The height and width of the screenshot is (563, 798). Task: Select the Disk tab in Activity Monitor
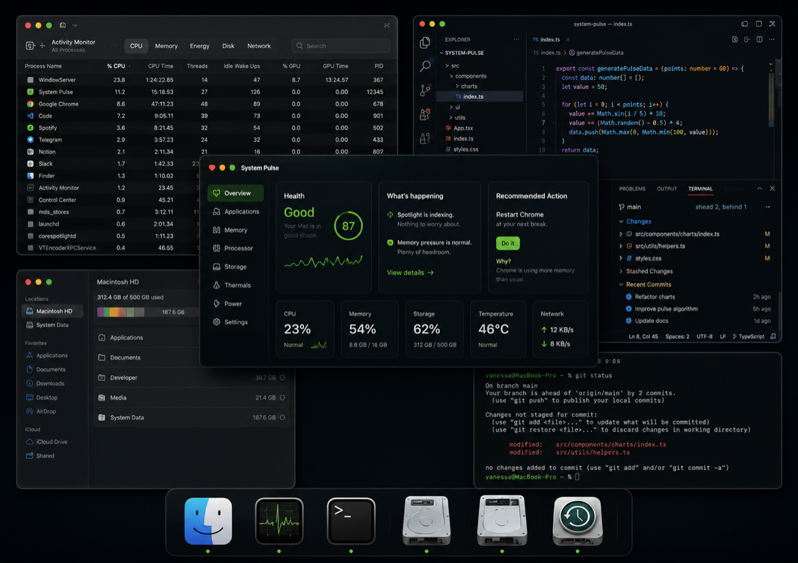tap(228, 46)
